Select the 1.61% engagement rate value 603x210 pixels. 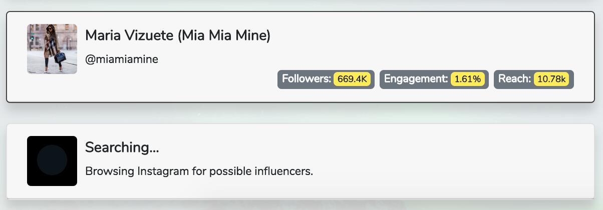coord(468,79)
